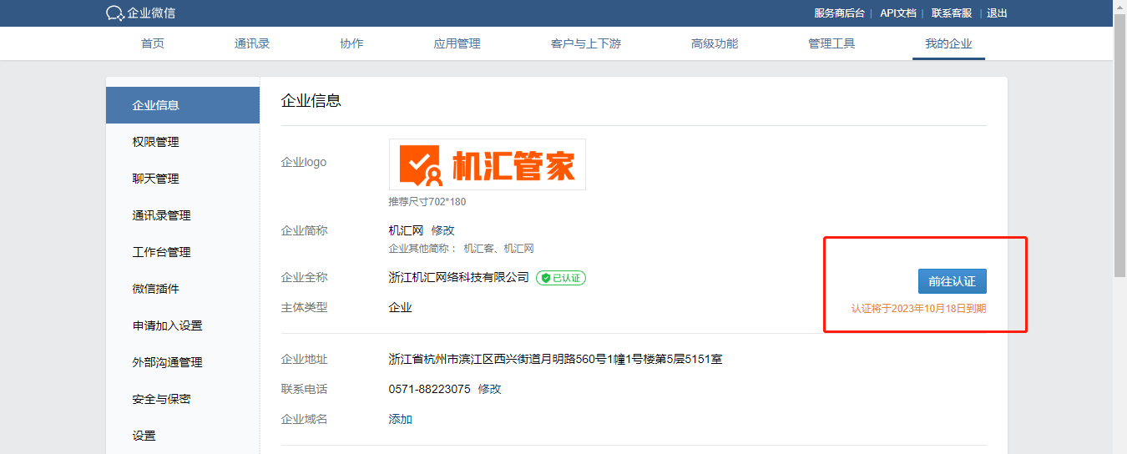Click the 企业信息 page heading

tap(311, 101)
